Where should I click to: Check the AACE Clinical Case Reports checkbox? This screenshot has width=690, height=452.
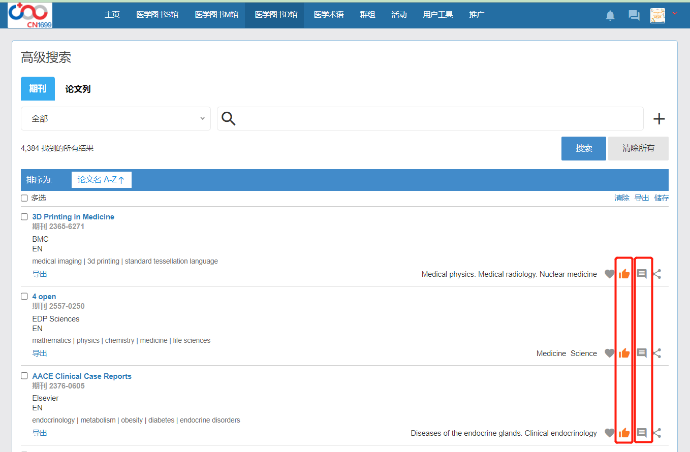point(24,376)
